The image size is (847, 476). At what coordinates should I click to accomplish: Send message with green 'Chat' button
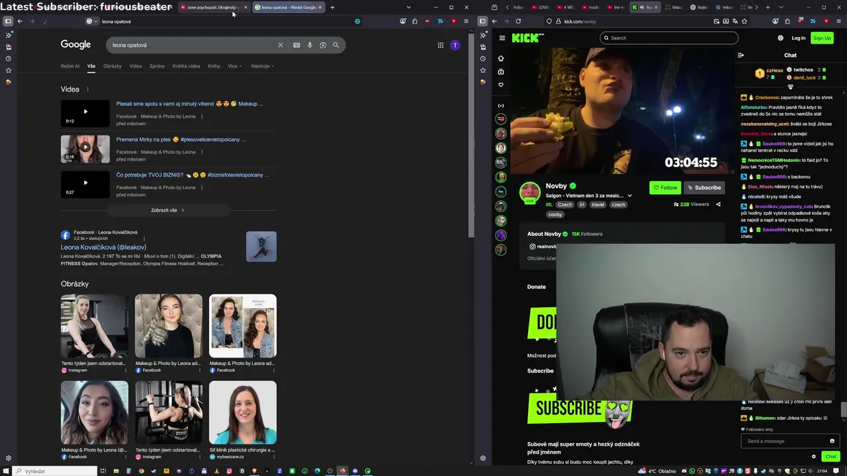tap(830, 456)
